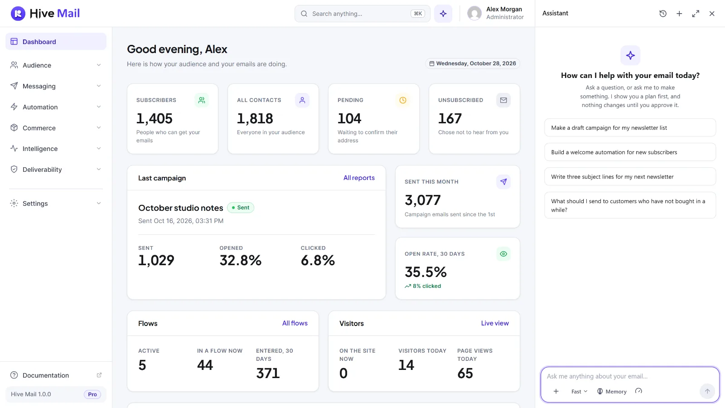Click the Open Rate eye icon
Image resolution: width=725 pixels, height=408 pixels.
click(x=503, y=254)
